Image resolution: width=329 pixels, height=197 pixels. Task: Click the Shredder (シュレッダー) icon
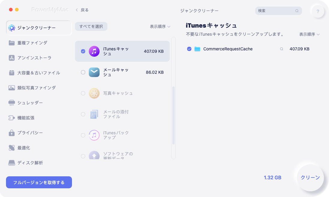click(12, 103)
